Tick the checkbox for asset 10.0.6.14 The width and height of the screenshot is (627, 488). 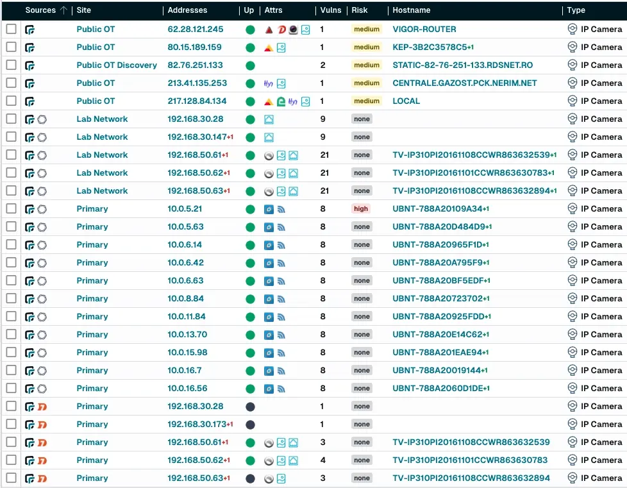12,245
